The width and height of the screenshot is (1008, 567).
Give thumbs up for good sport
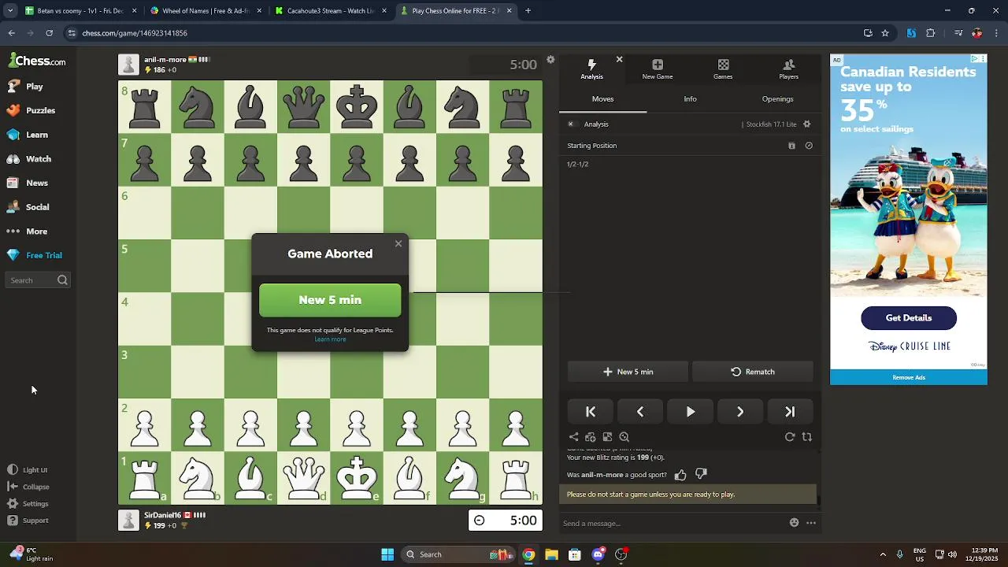(680, 475)
